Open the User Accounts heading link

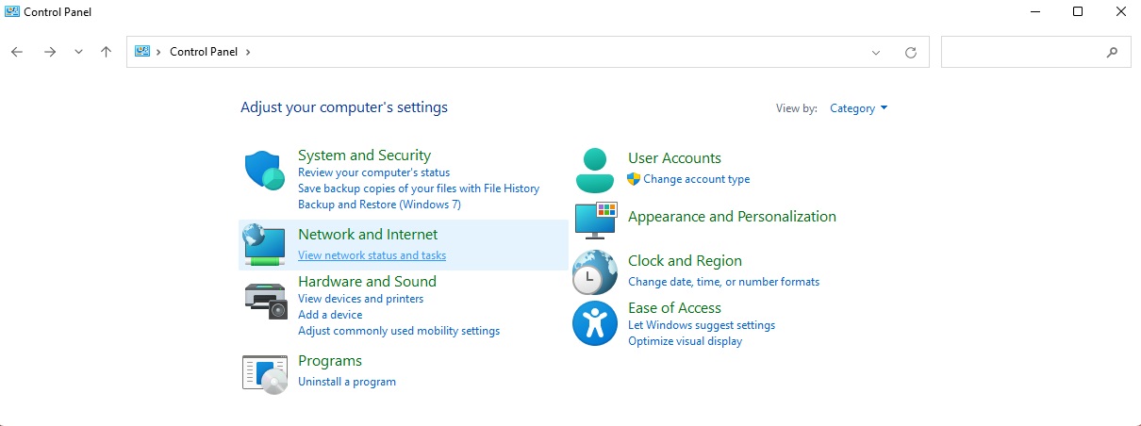click(674, 158)
